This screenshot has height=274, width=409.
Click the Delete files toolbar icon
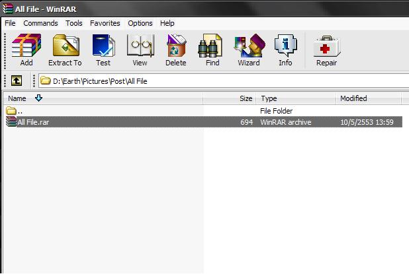(176, 50)
